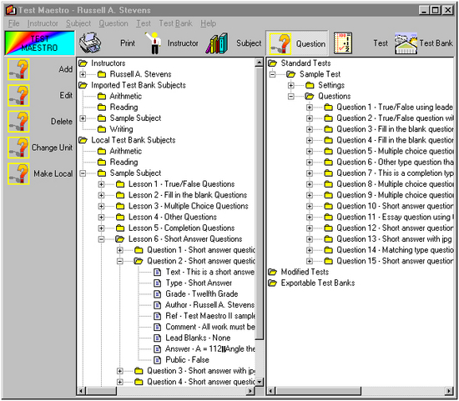Click the Text document icon in left tree
Screen dimensions: 459x401
[158, 273]
